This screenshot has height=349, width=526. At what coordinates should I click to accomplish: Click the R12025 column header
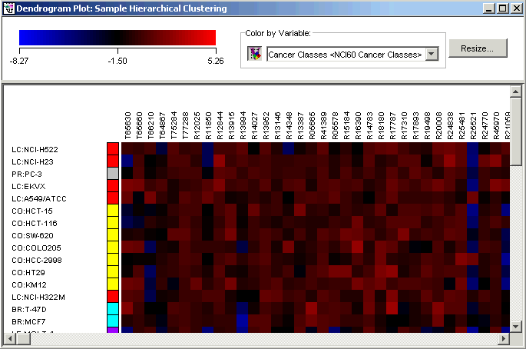point(197,125)
